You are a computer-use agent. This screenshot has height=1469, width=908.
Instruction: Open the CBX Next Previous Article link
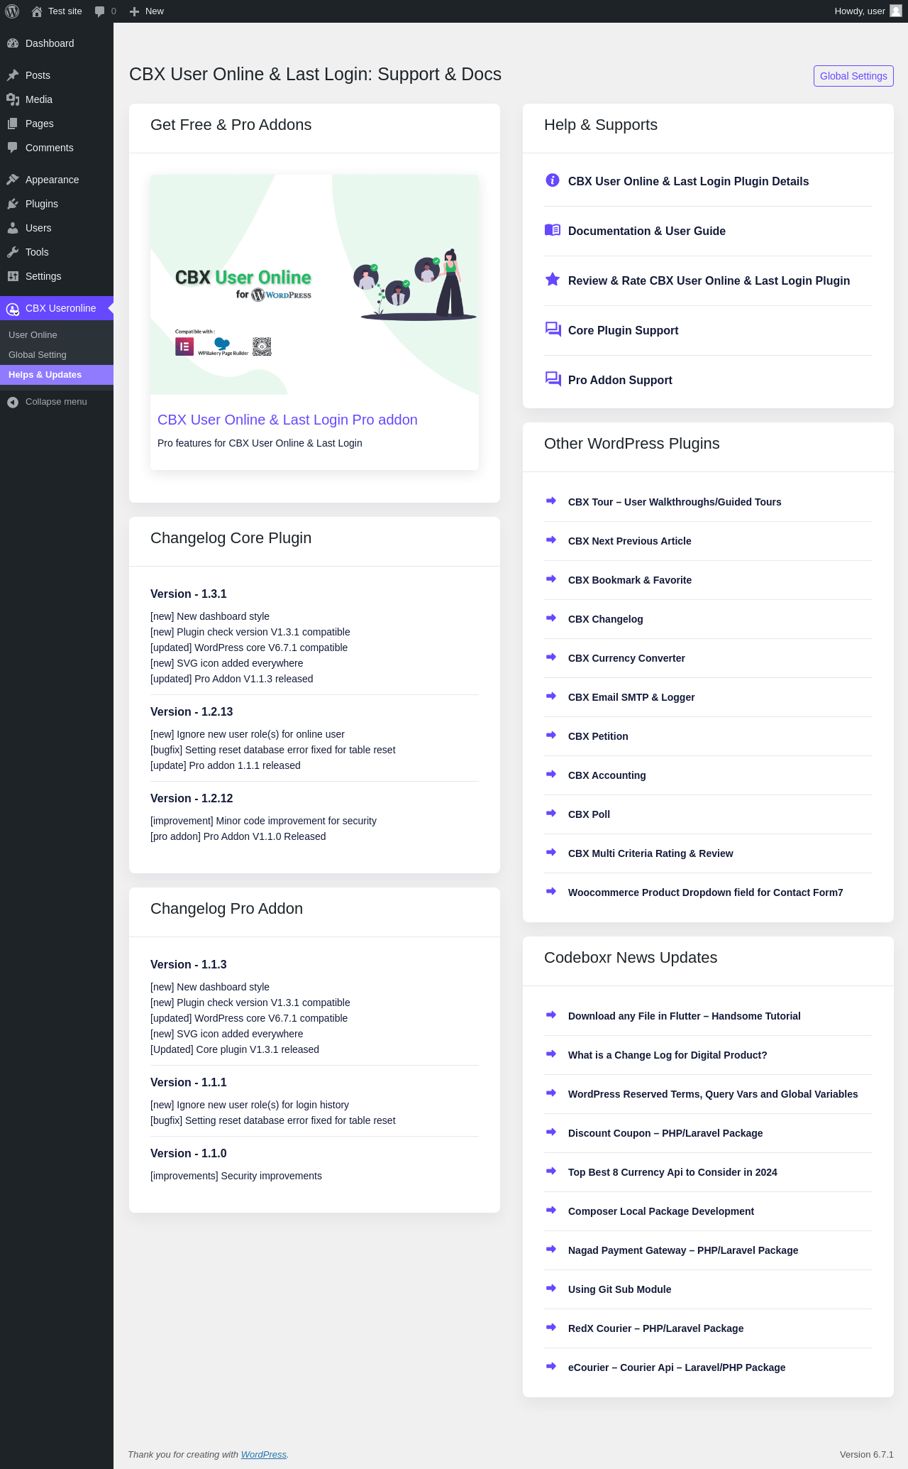click(x=630, y=541)
